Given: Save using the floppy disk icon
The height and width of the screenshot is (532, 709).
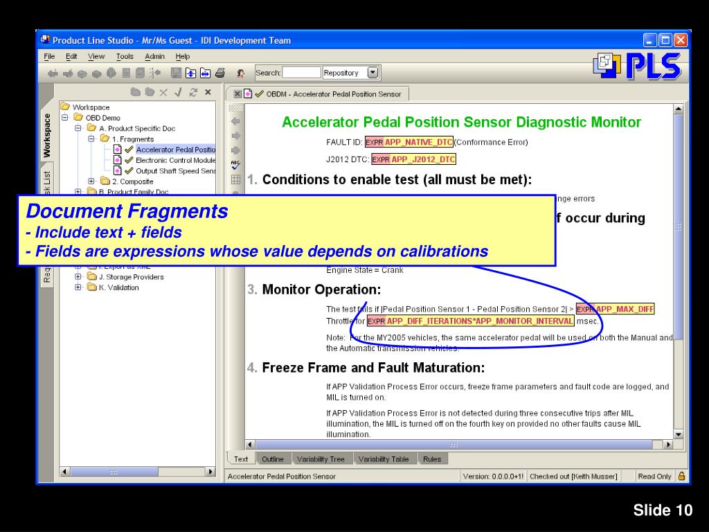Looking at the screenshot, I should pyautogui.click(x=177, y=73).
